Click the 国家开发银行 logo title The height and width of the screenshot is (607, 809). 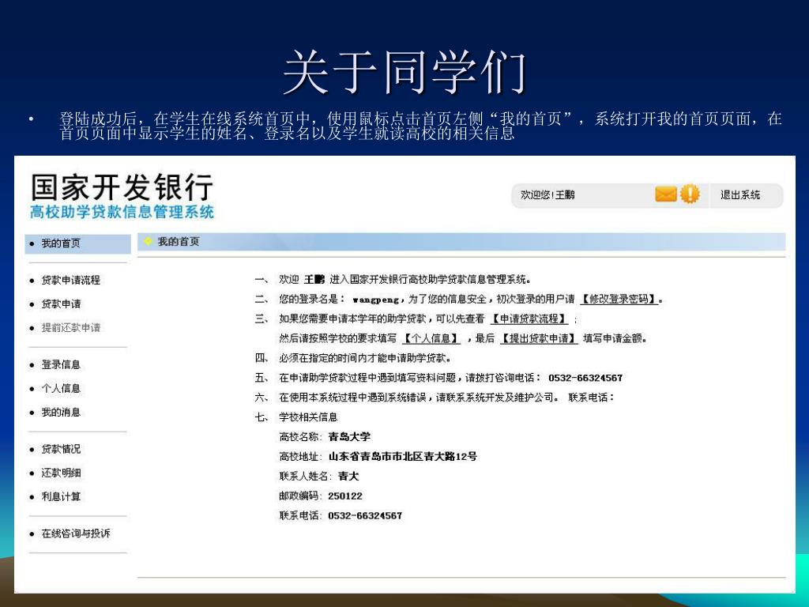click(122, 188)
